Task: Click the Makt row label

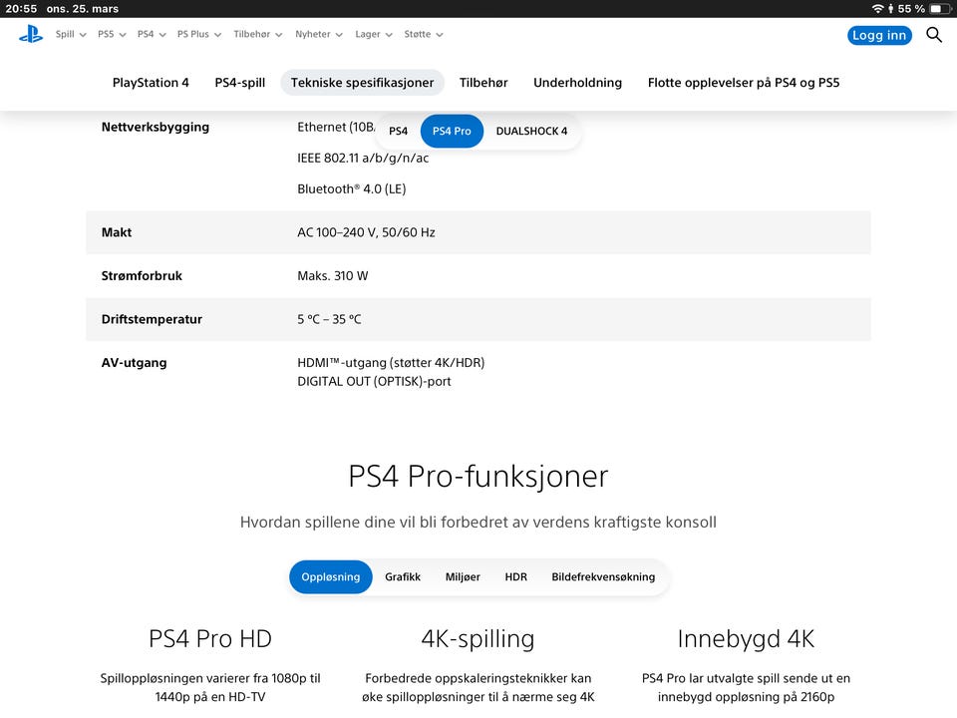Action: click(117, 232)
